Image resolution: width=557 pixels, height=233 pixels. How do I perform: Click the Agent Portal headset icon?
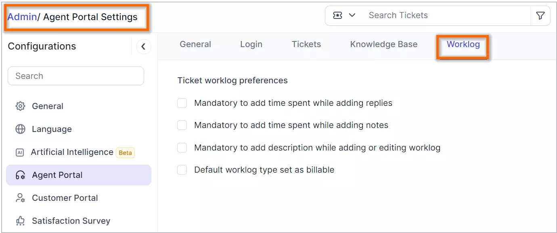coord(20,175)
